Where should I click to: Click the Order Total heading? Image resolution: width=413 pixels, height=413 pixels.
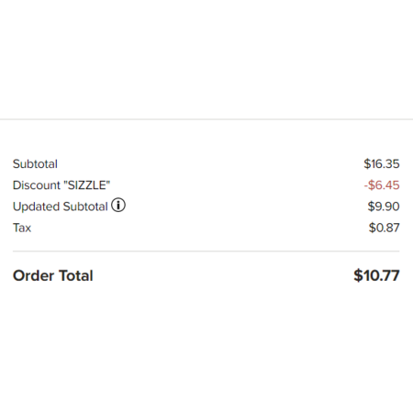click(53, 275)
